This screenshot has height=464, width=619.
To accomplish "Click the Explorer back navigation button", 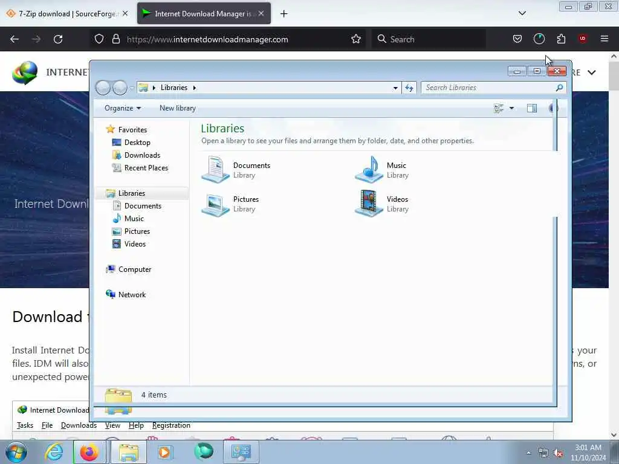I will click(103, 88).
